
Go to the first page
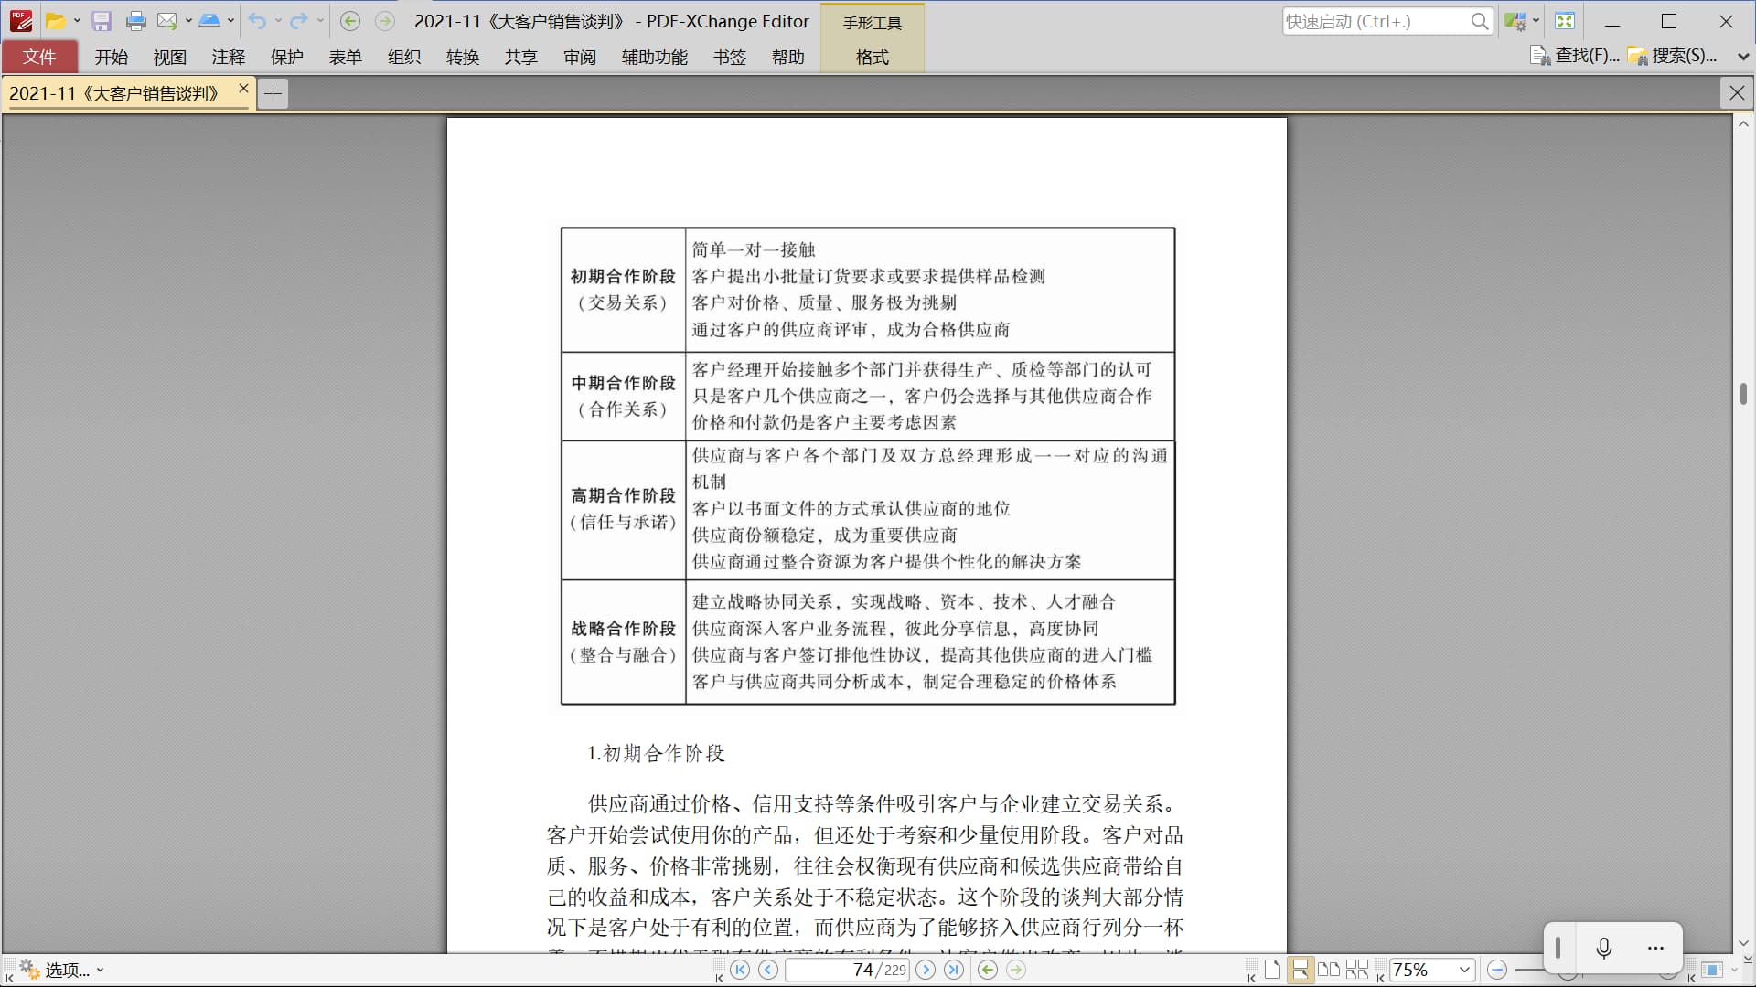(x=740, y=970)
